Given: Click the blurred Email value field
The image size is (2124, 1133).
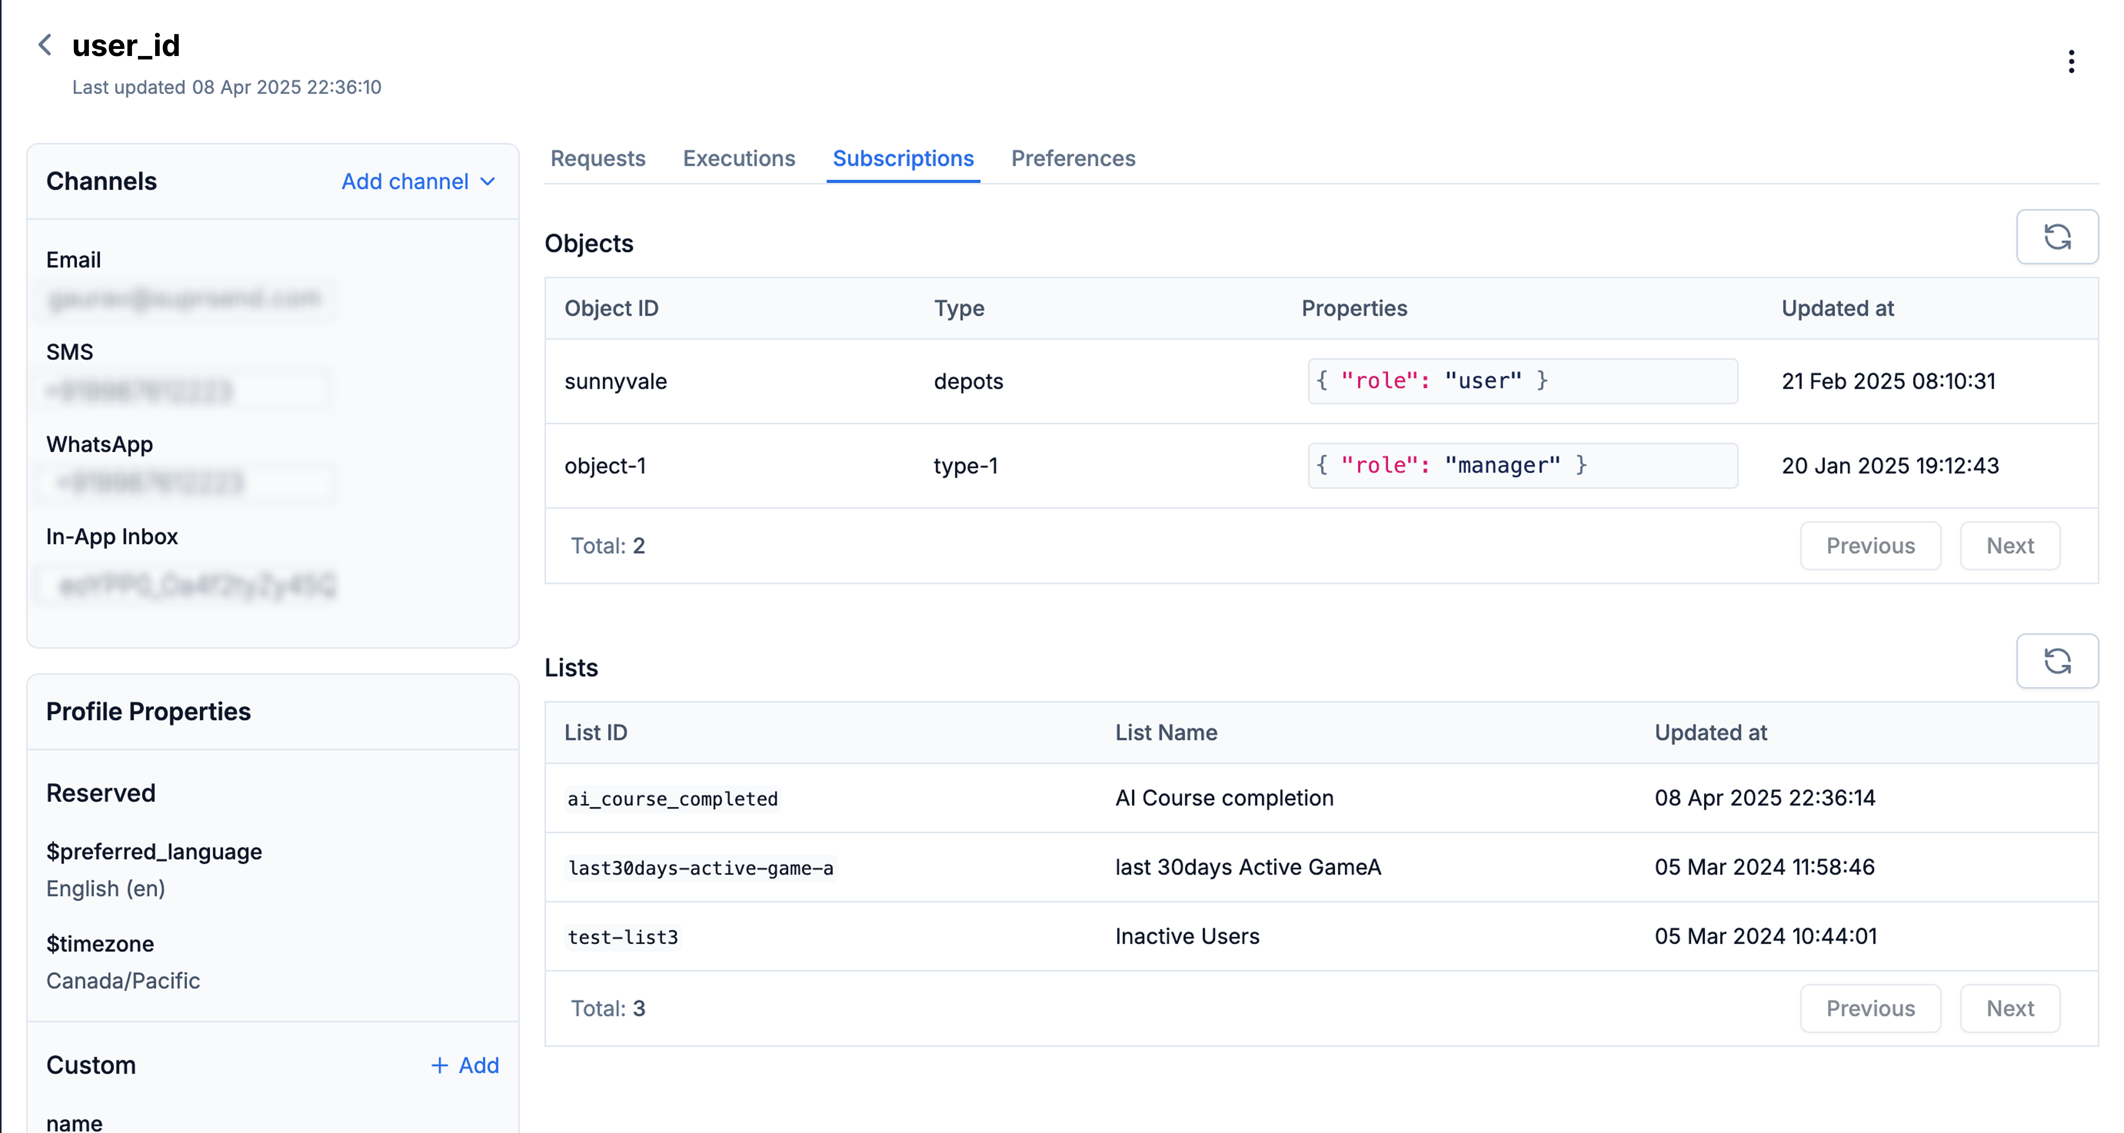Looking at the screenshot, I should (x=186, y=299).
